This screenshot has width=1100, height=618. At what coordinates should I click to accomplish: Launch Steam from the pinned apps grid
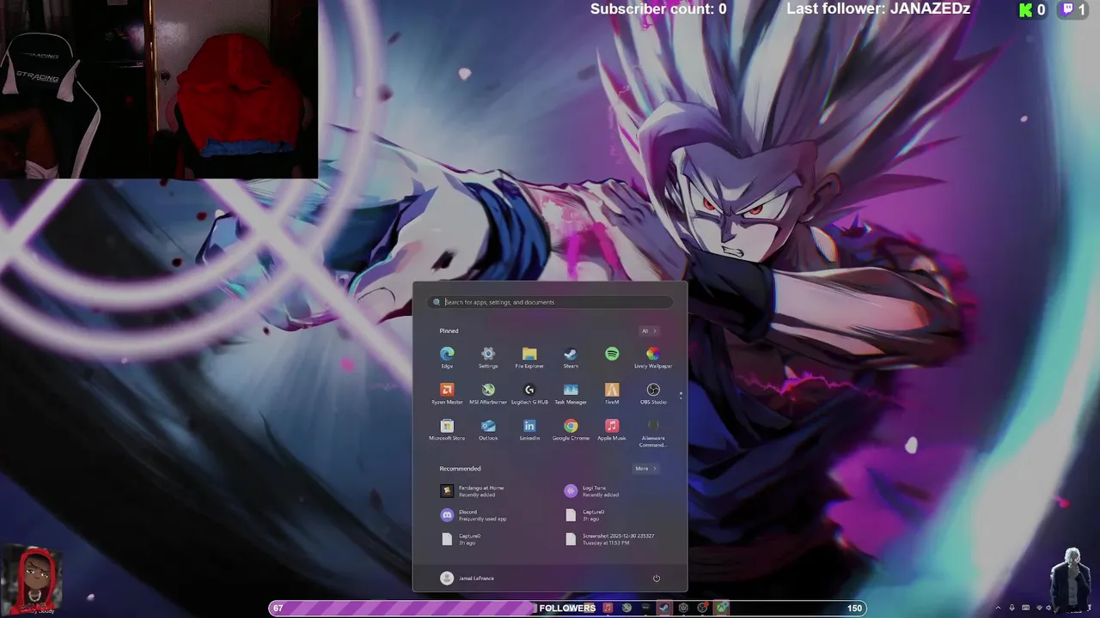tap(571, 357)
